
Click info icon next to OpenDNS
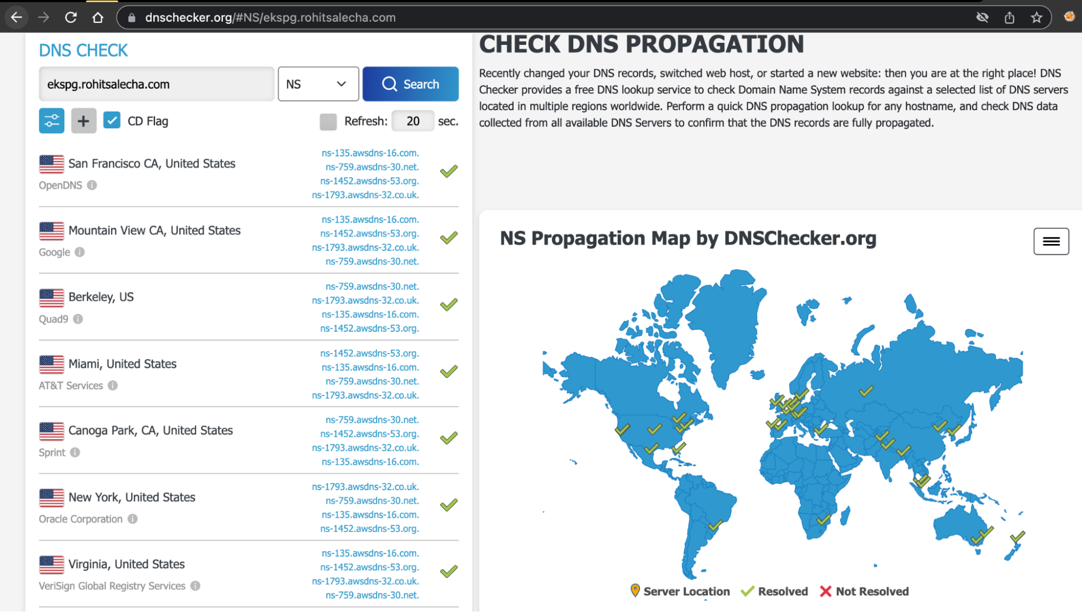pos(92,185)
